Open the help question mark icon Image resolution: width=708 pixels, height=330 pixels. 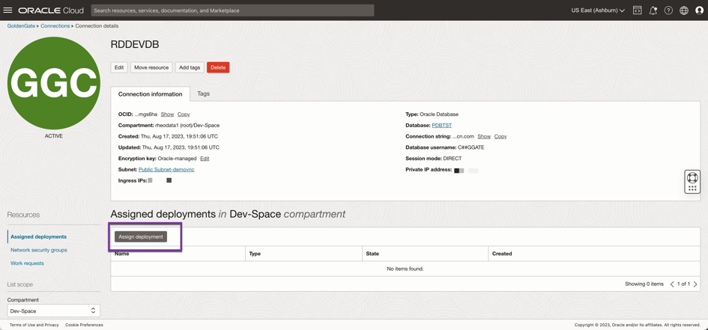coord(668,10)
